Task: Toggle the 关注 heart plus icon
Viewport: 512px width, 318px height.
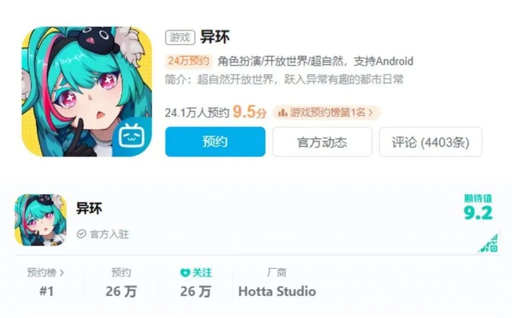Action: tap(185, 273)
